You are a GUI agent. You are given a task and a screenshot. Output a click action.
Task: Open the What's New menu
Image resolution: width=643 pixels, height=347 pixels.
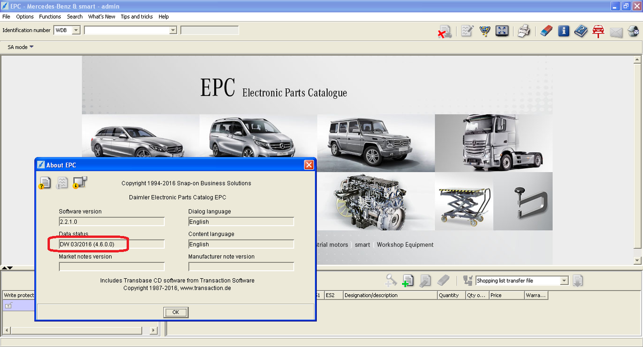tap(101, 17)
